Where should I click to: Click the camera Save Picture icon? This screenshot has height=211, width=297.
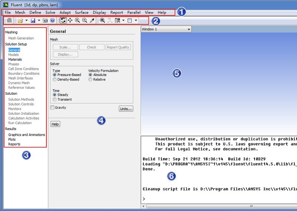[45, 20]
